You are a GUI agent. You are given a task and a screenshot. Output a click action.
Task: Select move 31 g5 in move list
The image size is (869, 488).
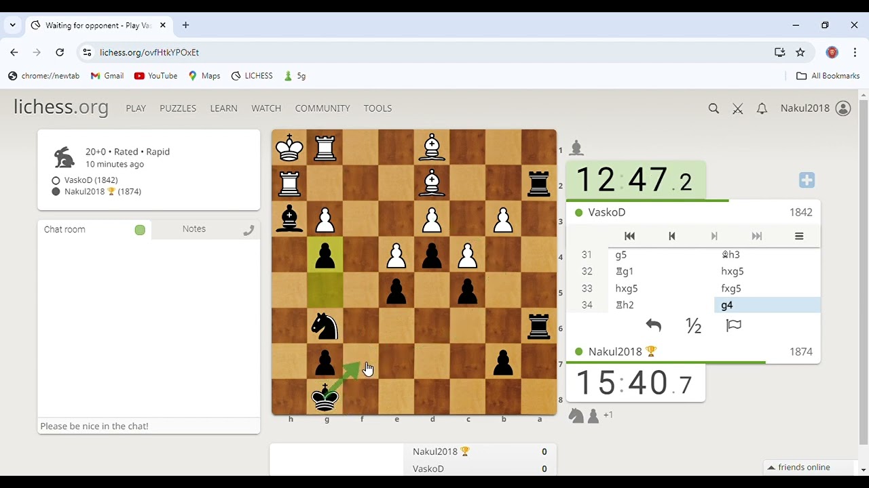click(x=661, y=254)
